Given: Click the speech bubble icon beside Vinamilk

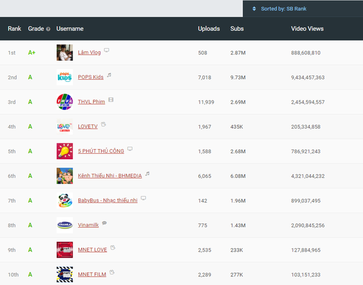Looking at the screenshot, I should (x=104, y=223).
